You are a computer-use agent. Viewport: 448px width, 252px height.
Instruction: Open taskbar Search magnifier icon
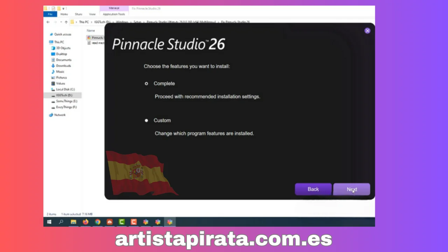pyautogui.click(x=61, y=222)
